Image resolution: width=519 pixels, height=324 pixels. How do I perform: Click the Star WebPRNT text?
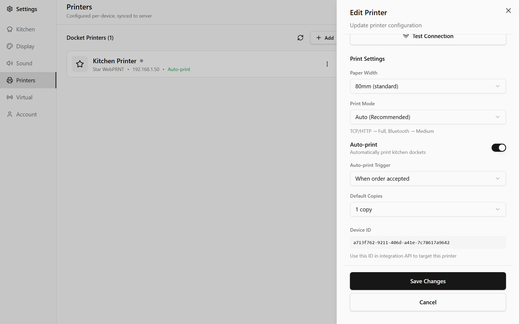[108, 69]
